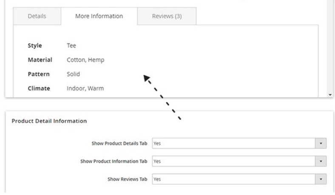Click the Show Reviews Tab label text
Viewport: 335px width, 195px height.
127,179
